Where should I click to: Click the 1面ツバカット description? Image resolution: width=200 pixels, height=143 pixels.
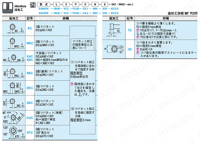(45, 27)
